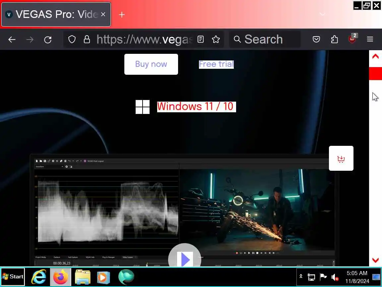
Task: Open Windows Media Player from taskbar
Action: click(104, 277)
